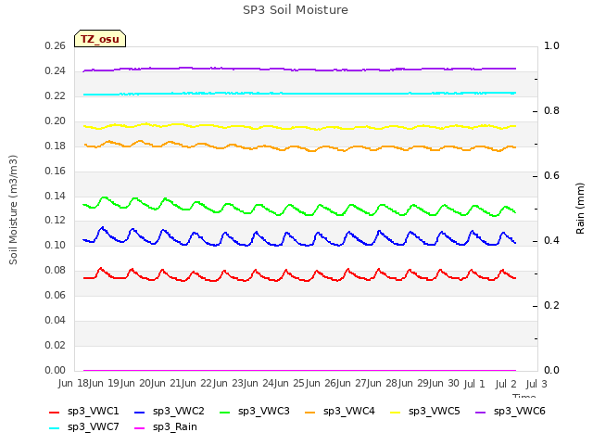Click the cyan sp3_VWC7 legend swatch
The width and height of the screenshot is (593, 445).
coord(55,428)
